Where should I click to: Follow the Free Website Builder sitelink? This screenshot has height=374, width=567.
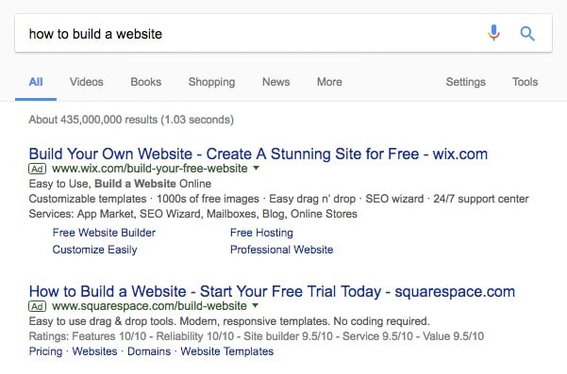(104, 233)
